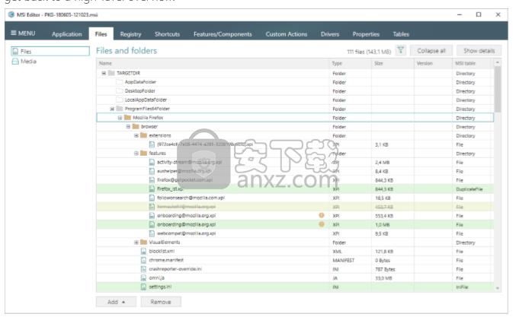Click the VisualElements folder icon
The image size is (519, 320).
point(143,242)
